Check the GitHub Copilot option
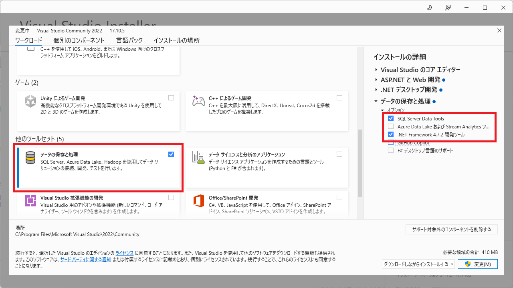513x288 pixels. pos(390,142)
